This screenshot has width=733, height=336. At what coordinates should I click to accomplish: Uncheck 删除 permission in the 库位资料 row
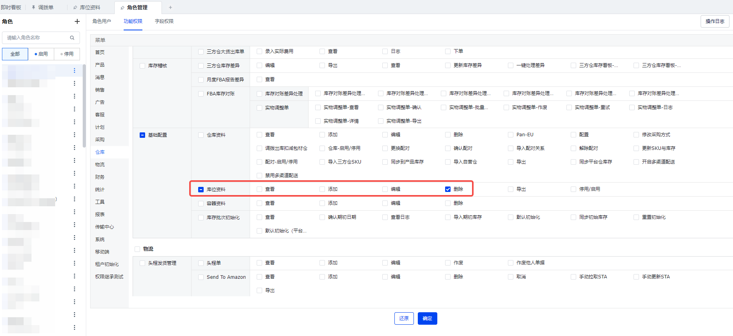(448, 189)
